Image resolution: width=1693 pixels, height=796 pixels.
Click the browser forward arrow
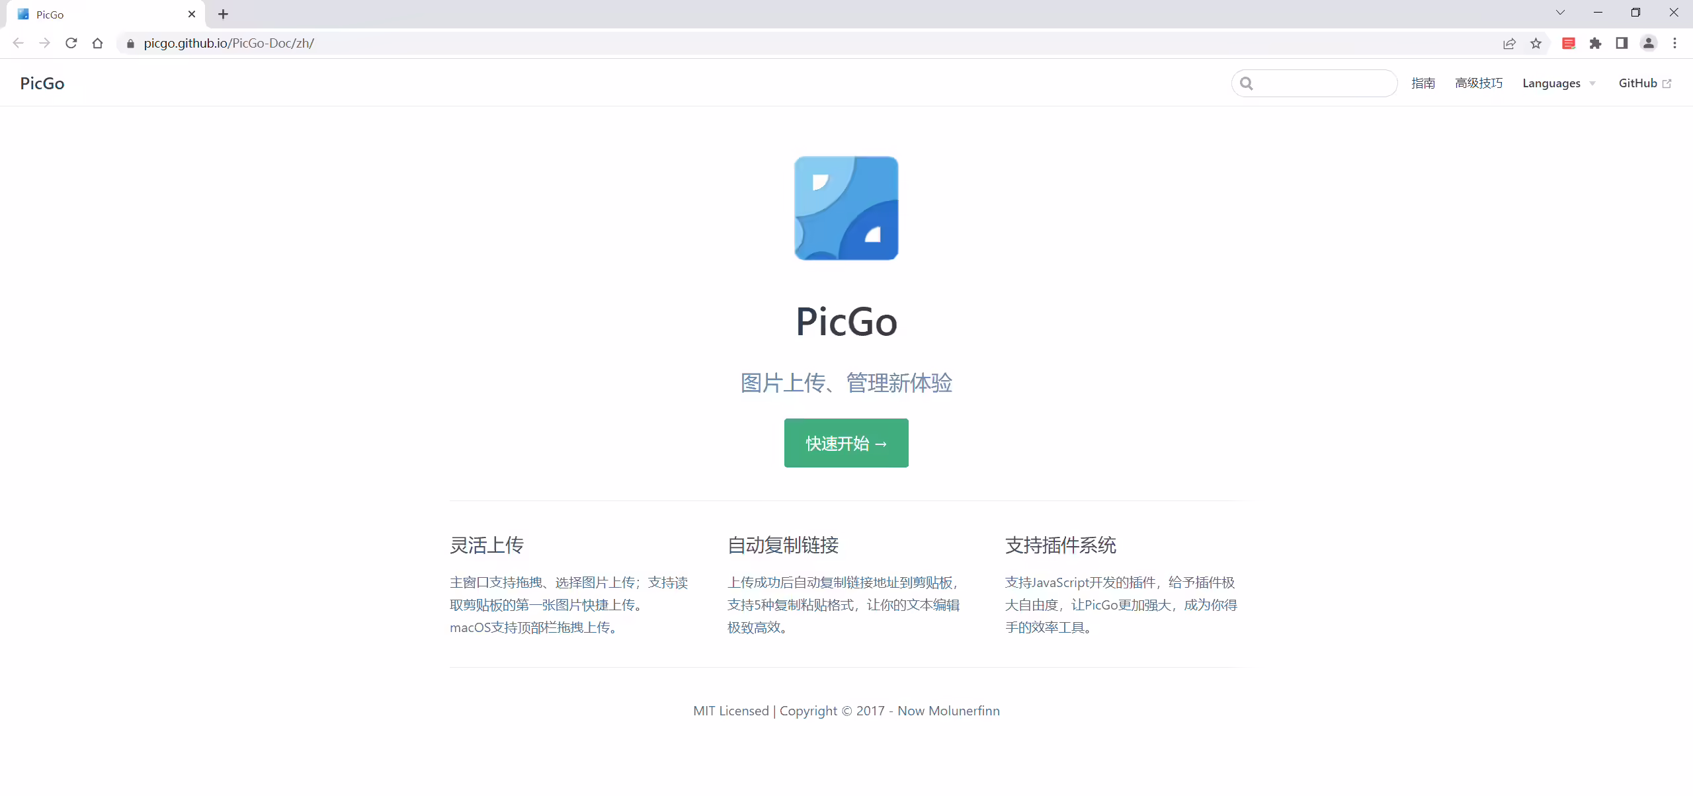pos(44,43)
